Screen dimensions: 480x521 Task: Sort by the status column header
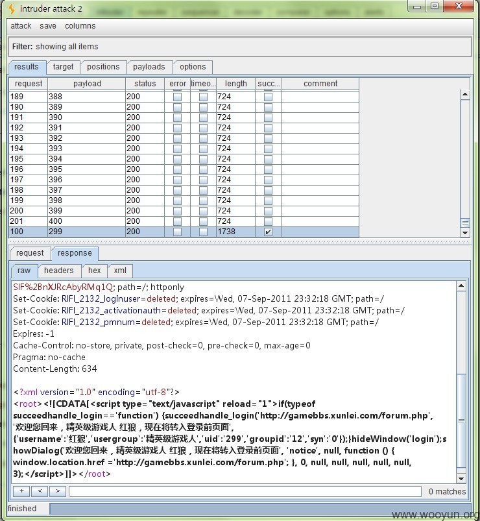[x=145, y=84]
